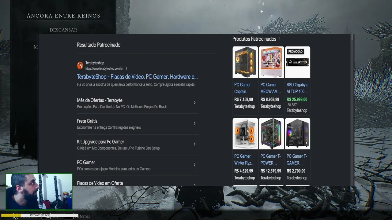Open the PC Gamer T-GAMER product image
This screenshot has width=392, height=220.
[297, 134]
